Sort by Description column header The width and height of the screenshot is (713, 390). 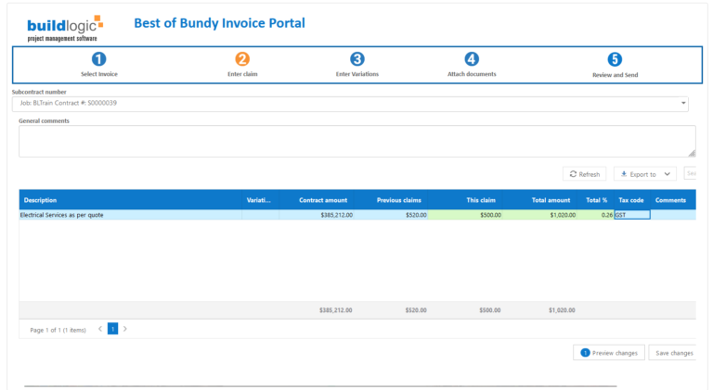pyautogui.click(x=131, y=200)
